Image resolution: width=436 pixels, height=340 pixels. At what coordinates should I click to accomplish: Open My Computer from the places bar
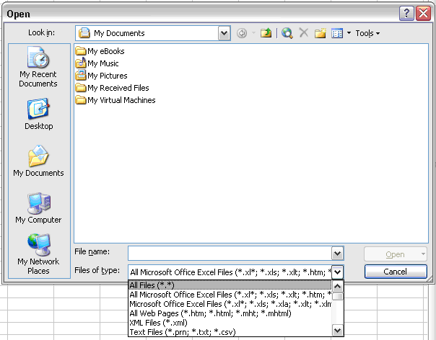point(38,208)
